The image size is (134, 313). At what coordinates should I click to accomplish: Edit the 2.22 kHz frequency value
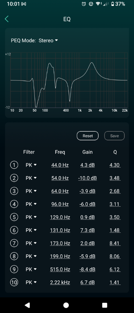click(60, 283)
